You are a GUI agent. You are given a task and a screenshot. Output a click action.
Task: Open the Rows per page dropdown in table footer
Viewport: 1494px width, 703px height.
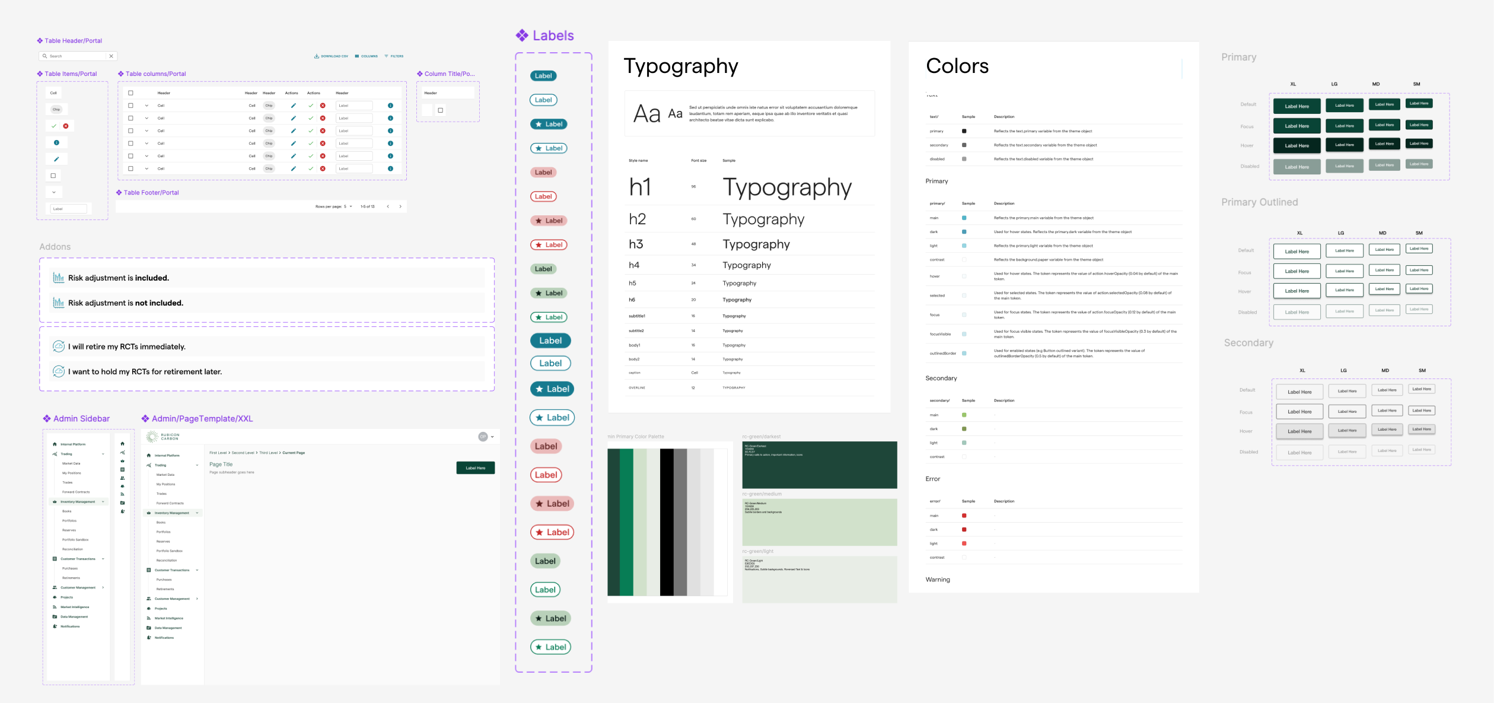pos(351,206)
